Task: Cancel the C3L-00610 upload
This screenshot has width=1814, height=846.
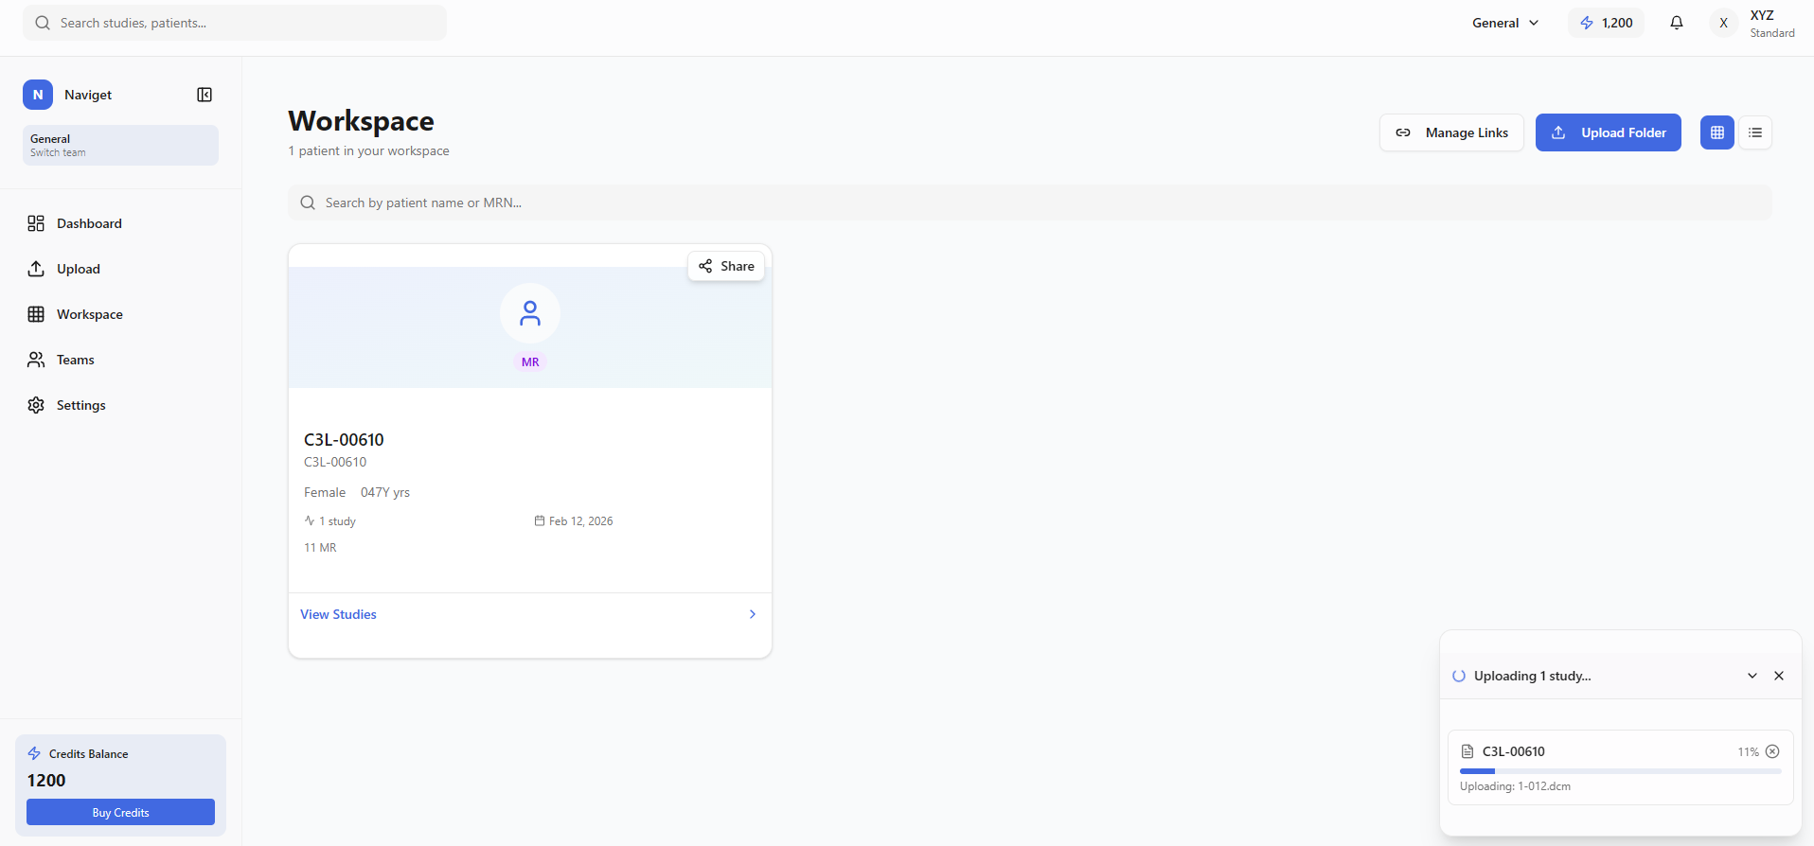Action: (1772, 751)
